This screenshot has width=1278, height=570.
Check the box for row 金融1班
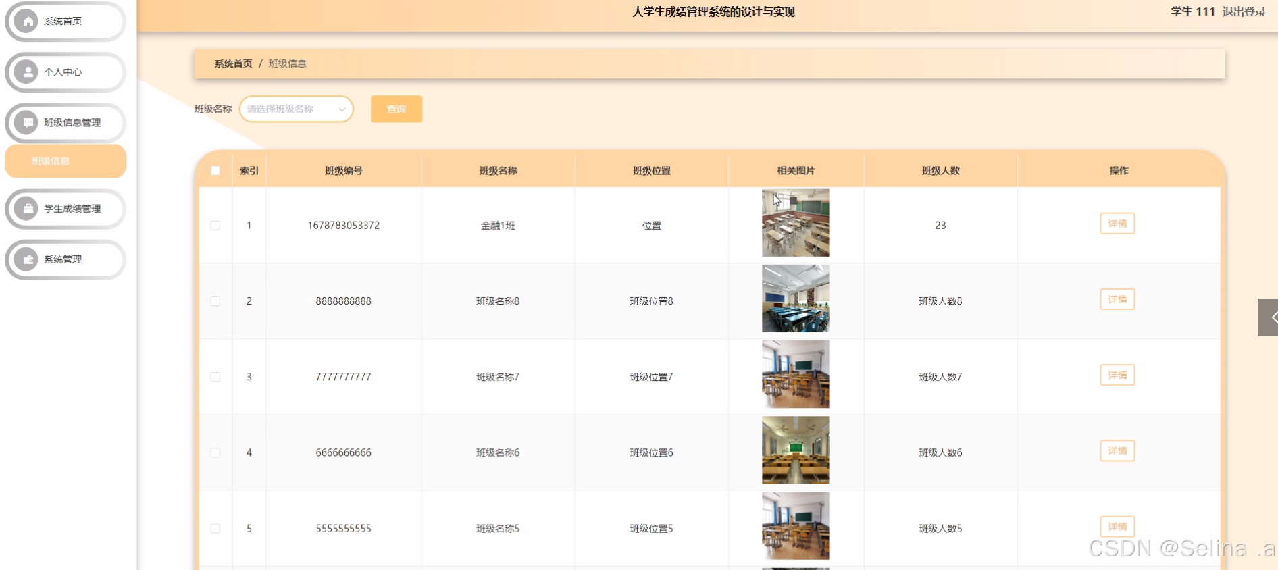(215, 226)
